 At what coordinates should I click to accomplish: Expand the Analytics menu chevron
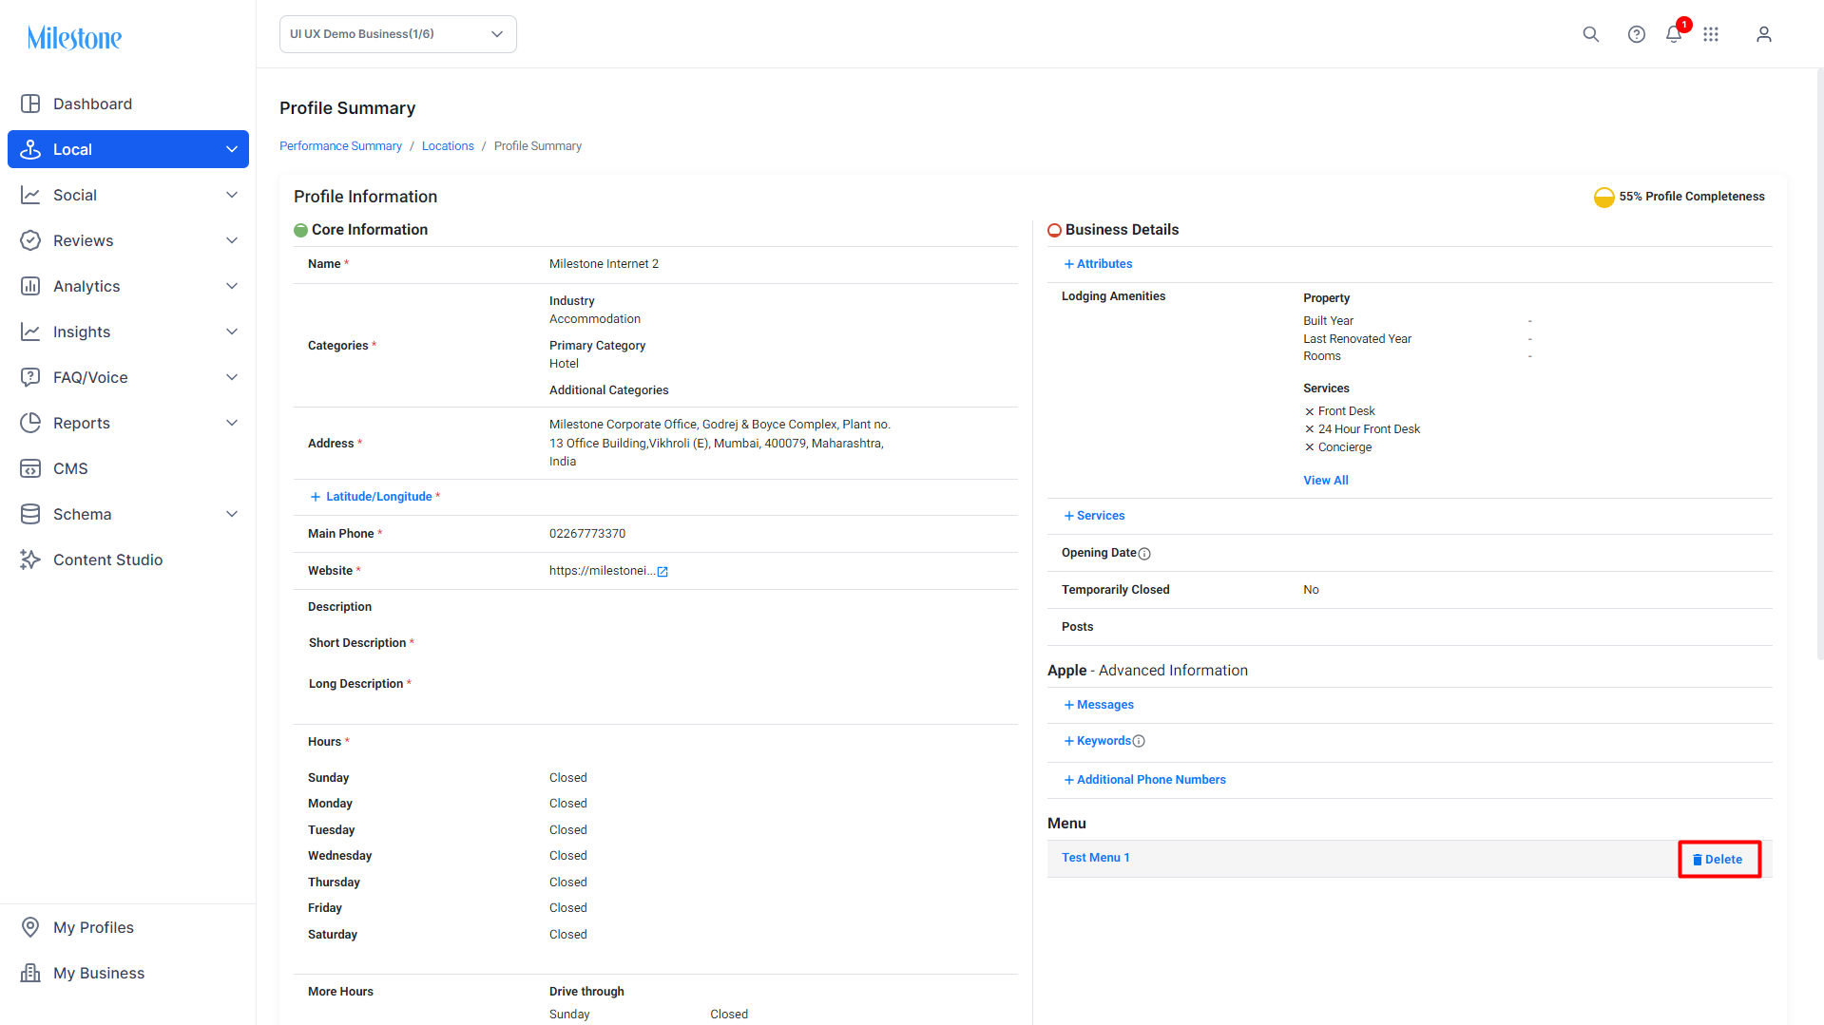pyautogui.click(x=232, y=286)
